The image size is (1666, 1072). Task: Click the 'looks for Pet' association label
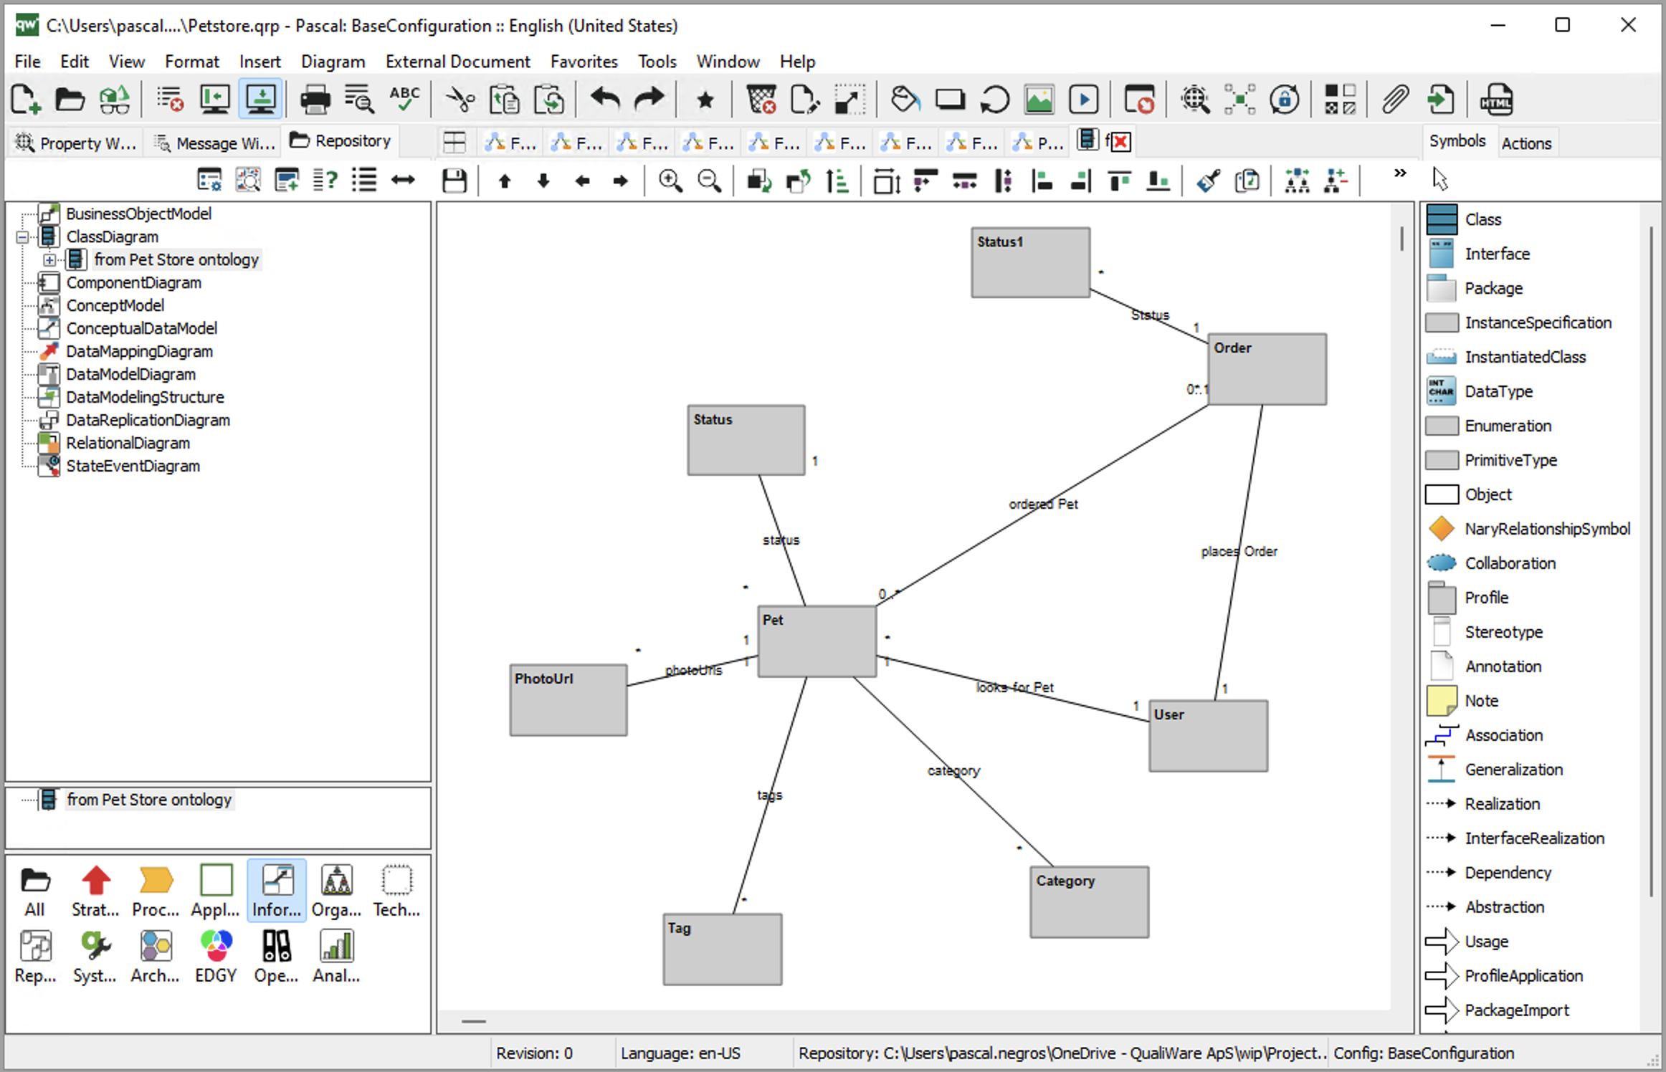point(1015,687)
